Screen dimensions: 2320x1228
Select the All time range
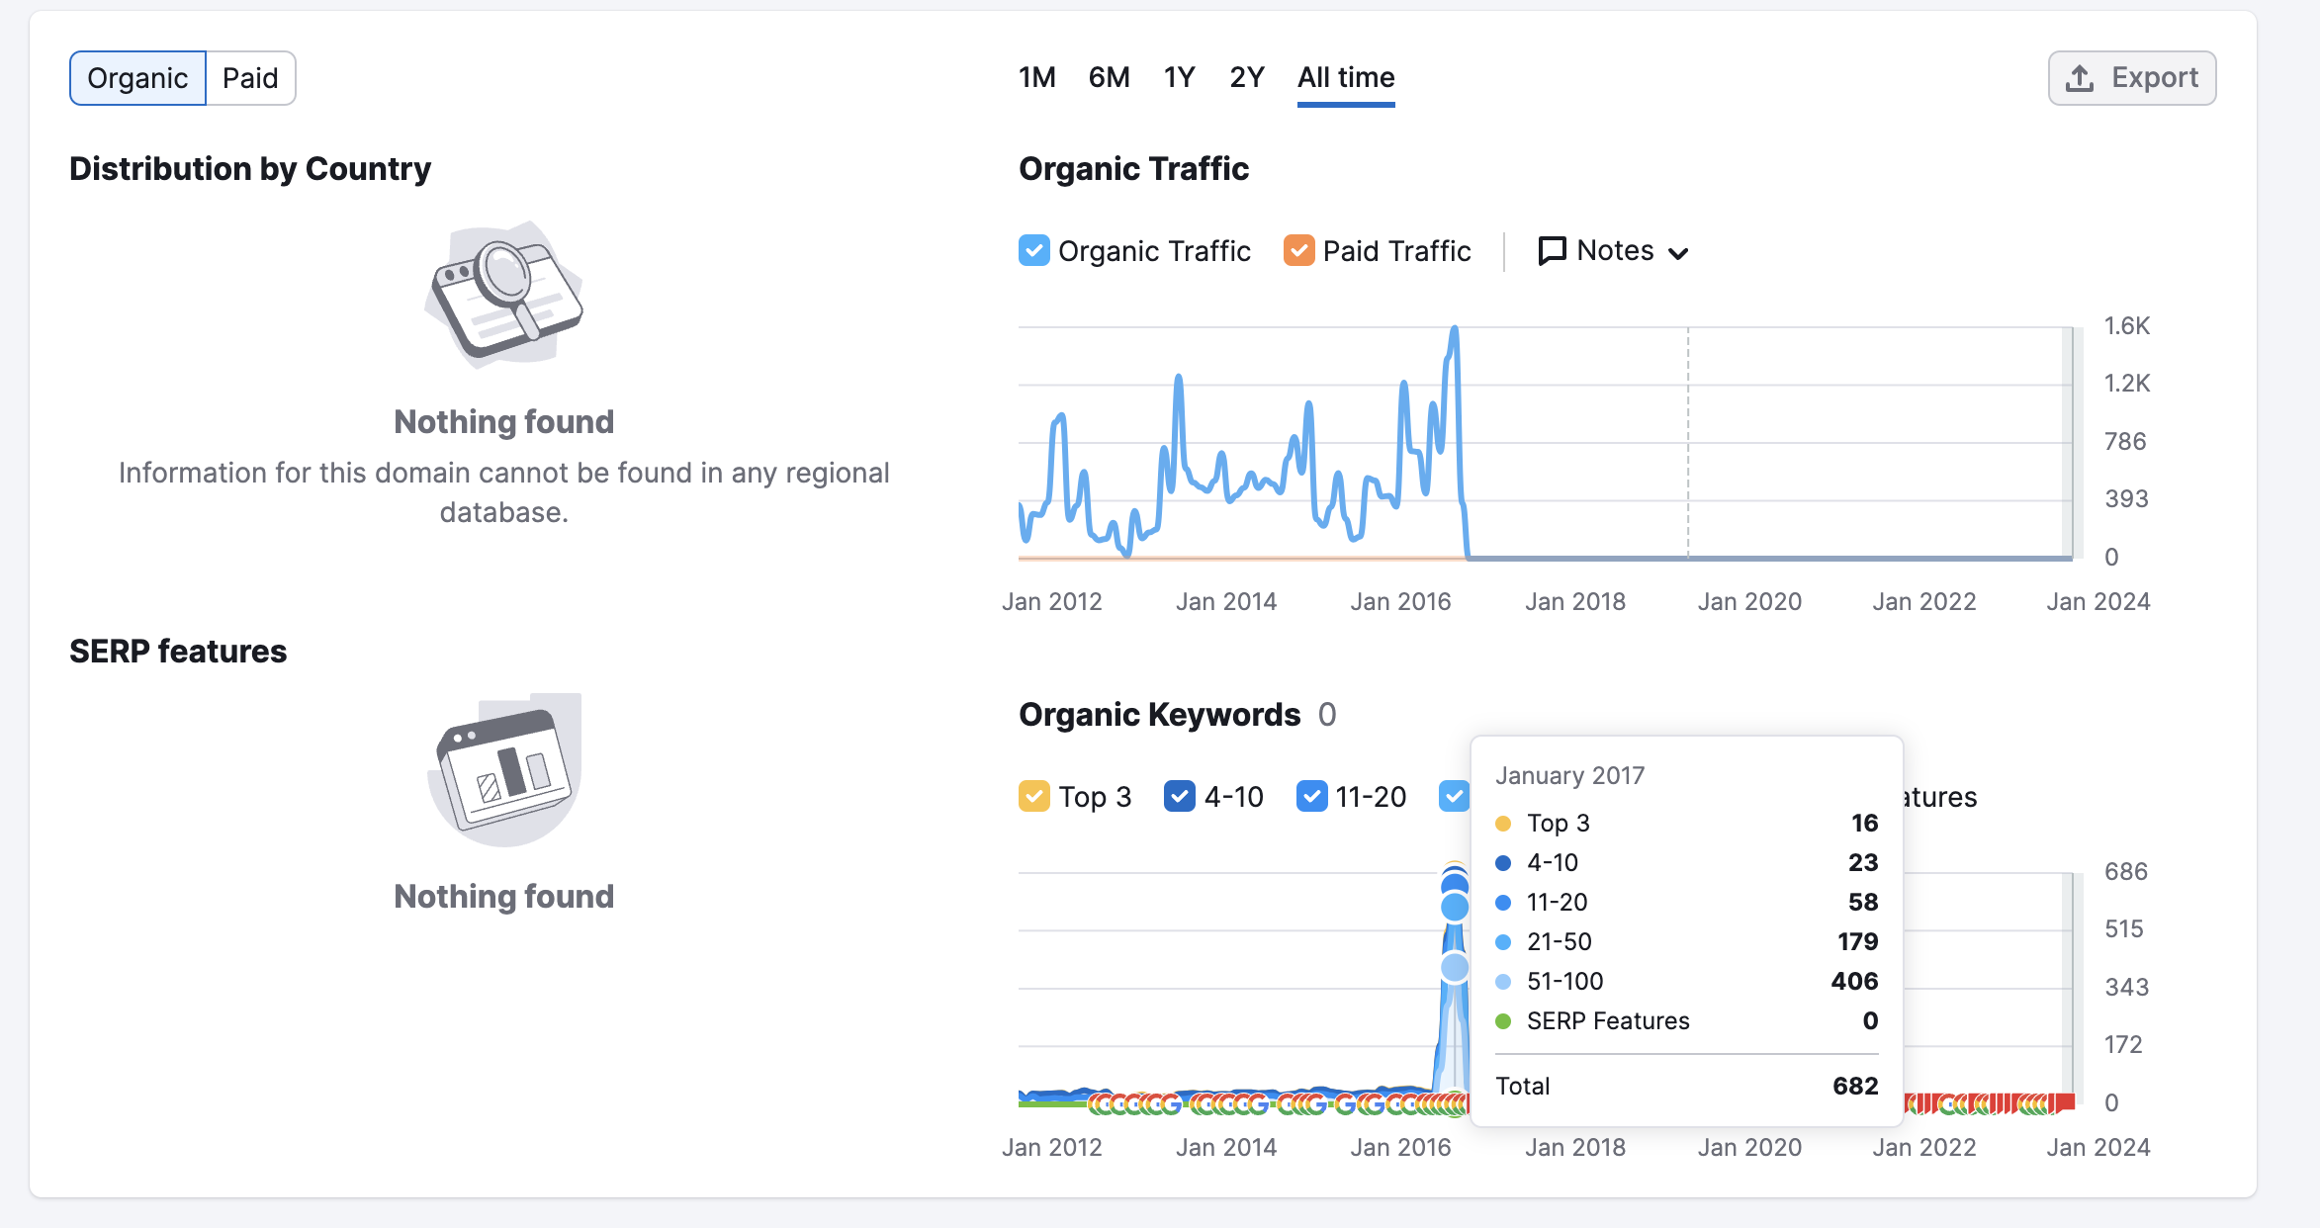(1346, 77)
